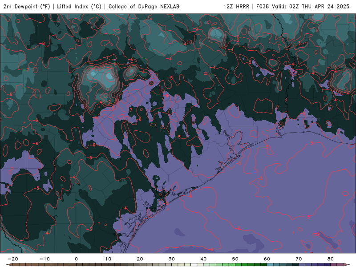Click the 'F038' forecast hour label
Screen dimensions: 356x267
[x=263, y=7]
